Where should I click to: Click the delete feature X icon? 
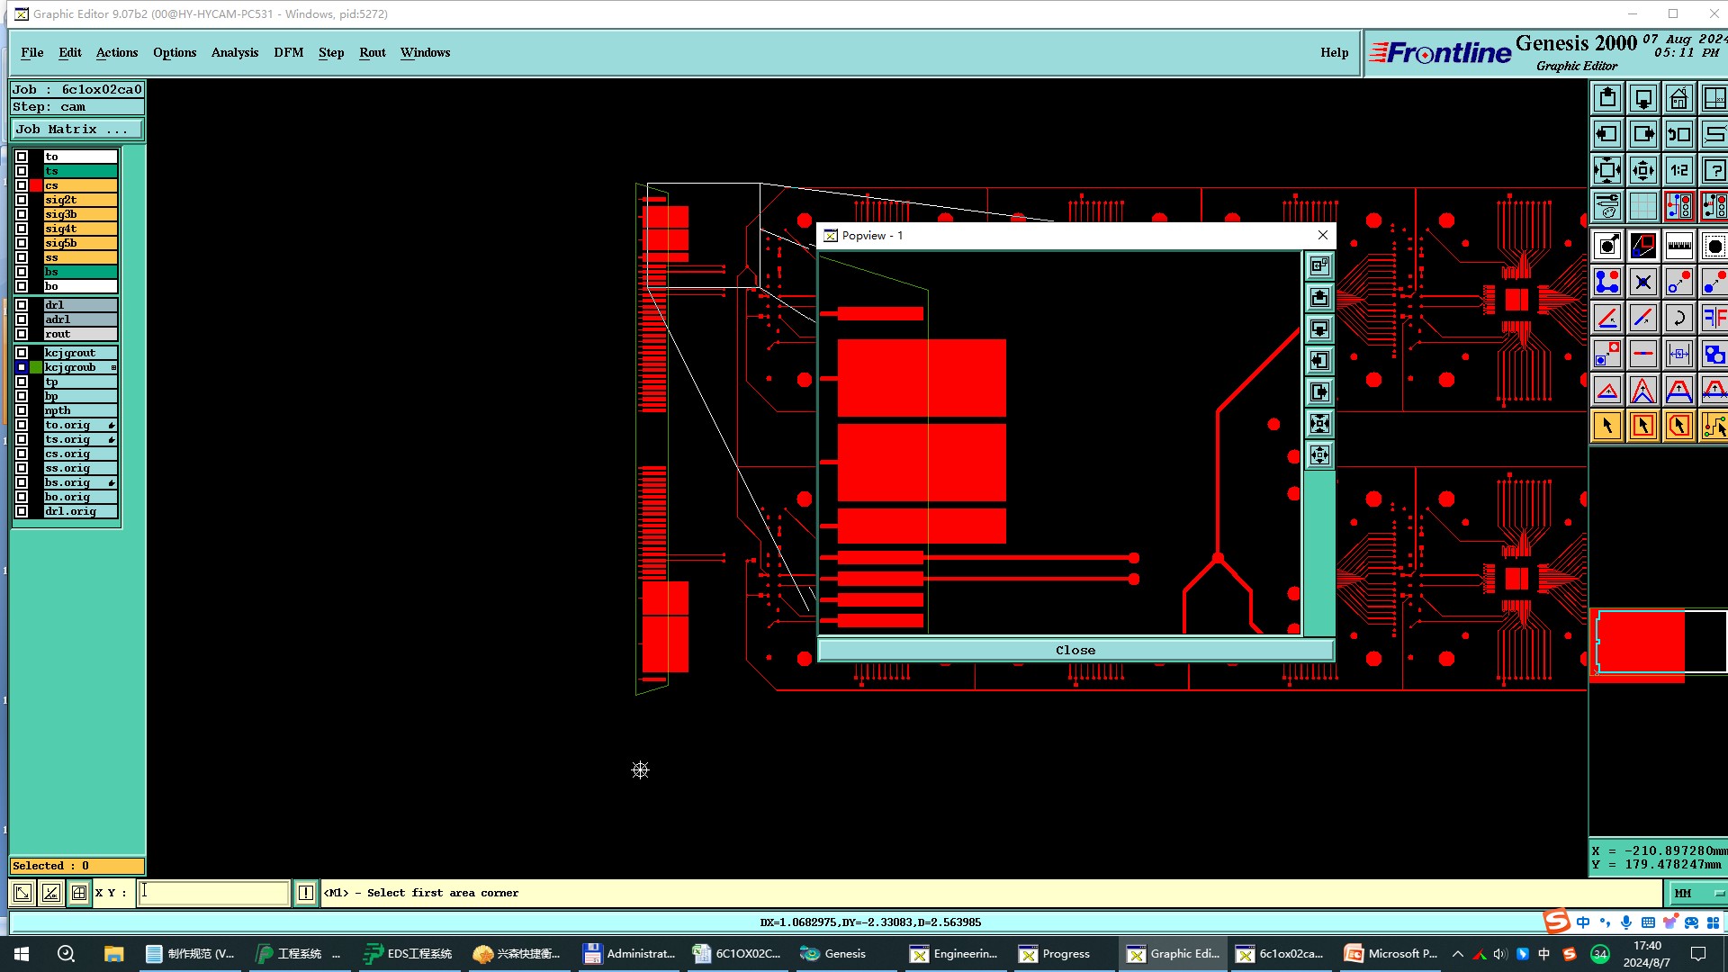tap(1642, 282)
